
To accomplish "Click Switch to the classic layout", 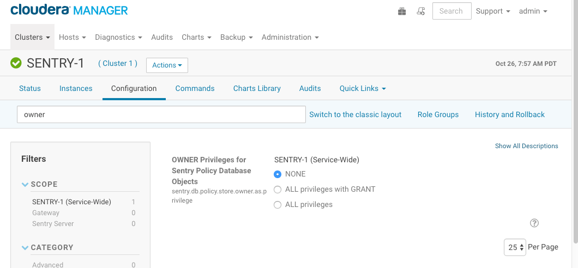I will click(x=356, y=114).
